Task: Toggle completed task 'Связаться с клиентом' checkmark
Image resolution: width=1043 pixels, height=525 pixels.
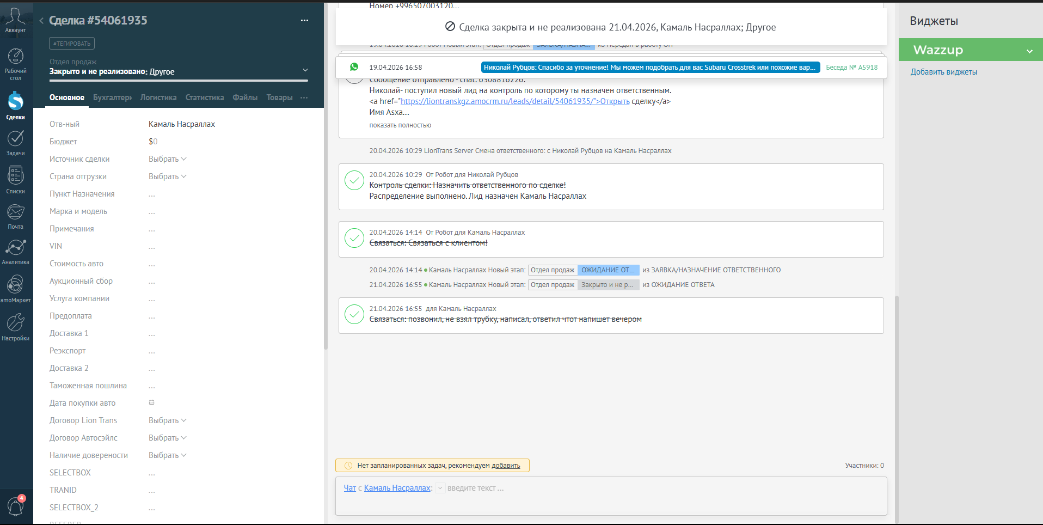Action: [x=354, y=238]
